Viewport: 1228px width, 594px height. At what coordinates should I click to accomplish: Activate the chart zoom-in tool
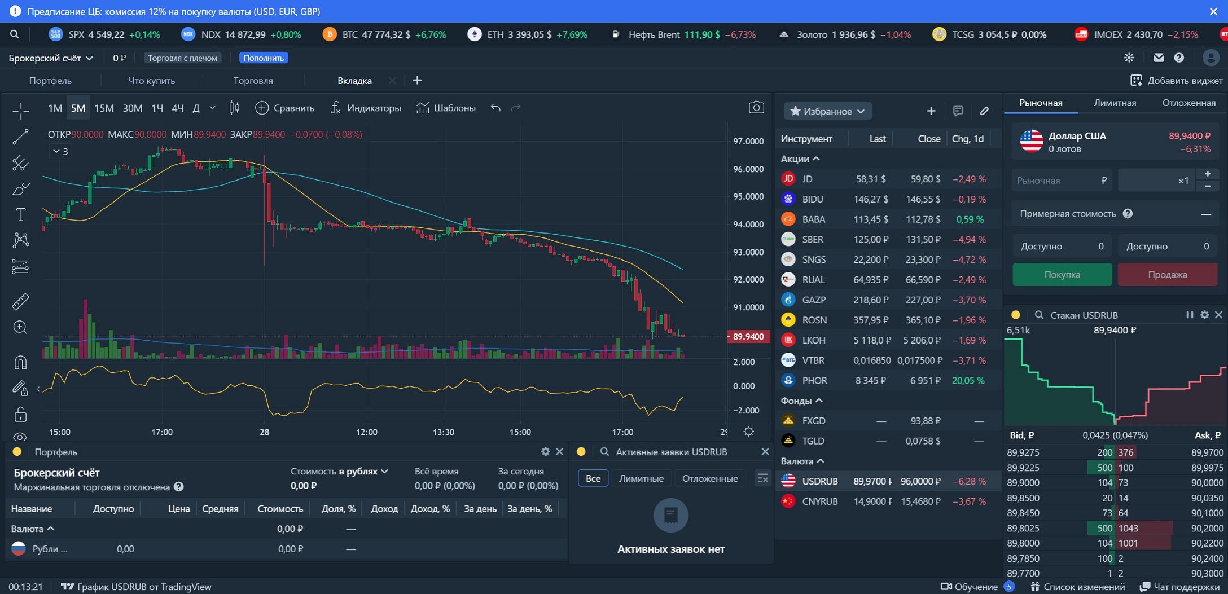20,328
